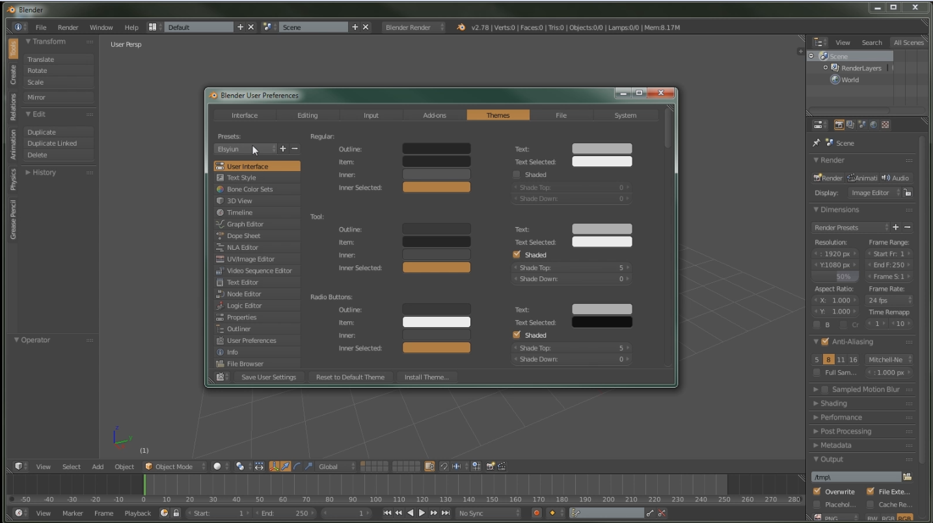Expand RenderLayers in the outliner

pos(826,68)
